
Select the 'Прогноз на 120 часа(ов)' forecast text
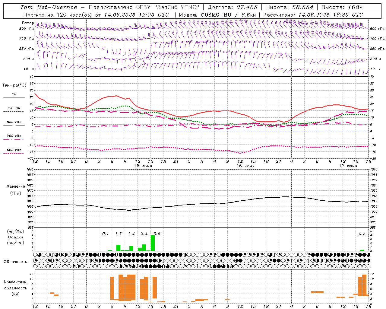[x=58, y=15]
